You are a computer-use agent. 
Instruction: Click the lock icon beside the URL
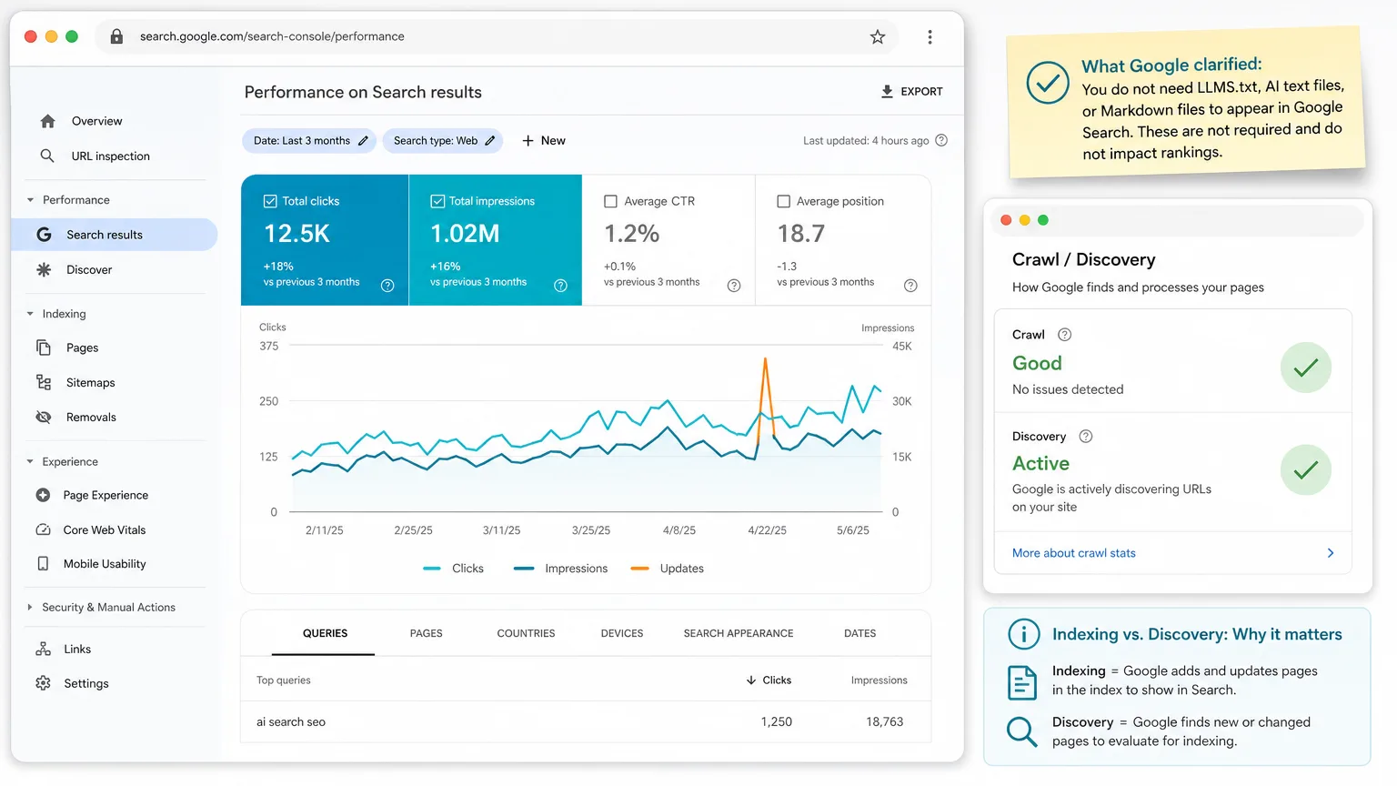[x=116, y=36]
